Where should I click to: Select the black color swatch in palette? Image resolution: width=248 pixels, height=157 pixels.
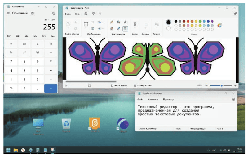click(176, 21)
